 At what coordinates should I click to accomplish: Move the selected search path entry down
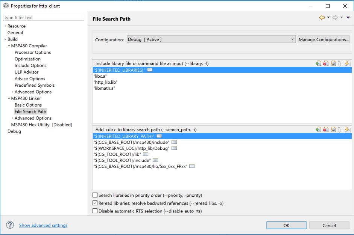(348, 130)
